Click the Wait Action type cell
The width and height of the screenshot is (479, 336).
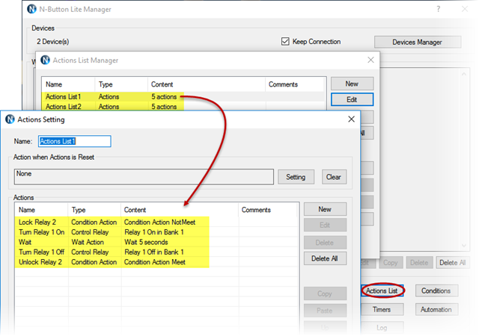(x=88, y=242)
